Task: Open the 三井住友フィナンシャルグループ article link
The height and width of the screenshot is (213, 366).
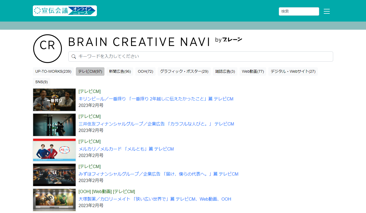Action: 156,124
